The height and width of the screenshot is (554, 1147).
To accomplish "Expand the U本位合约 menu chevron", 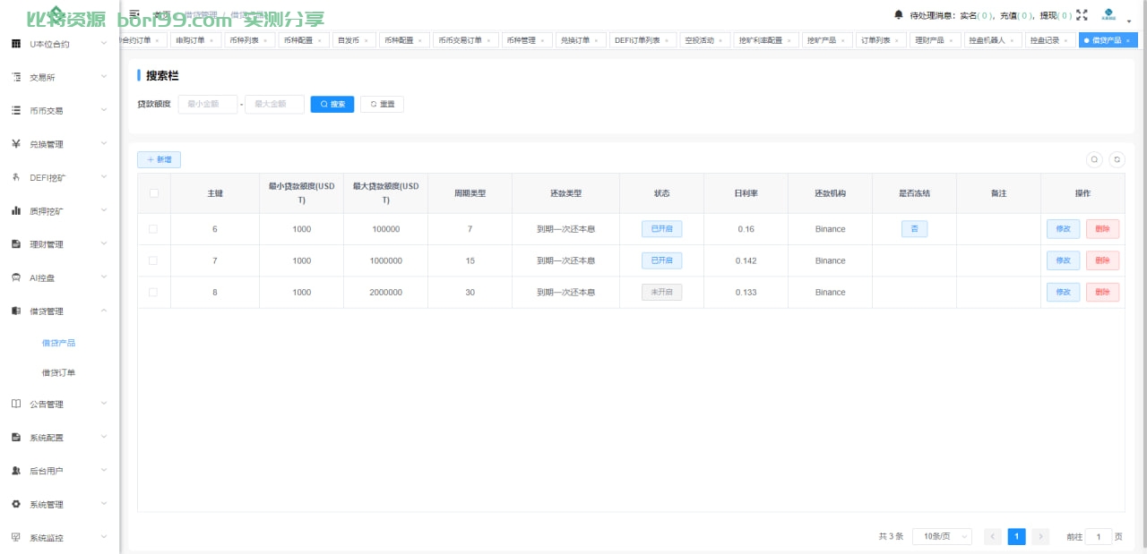I will tap(104, 43).
